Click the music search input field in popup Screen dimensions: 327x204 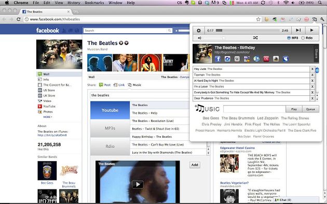click(x=254, y=109)
